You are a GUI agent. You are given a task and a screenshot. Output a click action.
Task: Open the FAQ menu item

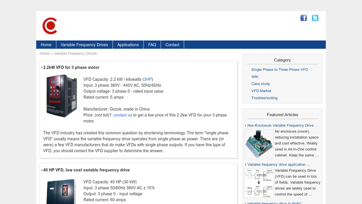coord(152,44)
